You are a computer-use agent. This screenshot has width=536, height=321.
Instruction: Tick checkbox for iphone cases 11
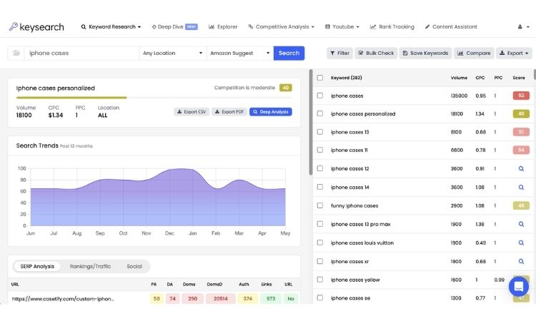(320, 150)
